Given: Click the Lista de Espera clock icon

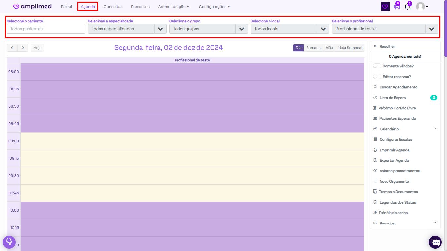Looking at the screenshot, I should [375, 98].
